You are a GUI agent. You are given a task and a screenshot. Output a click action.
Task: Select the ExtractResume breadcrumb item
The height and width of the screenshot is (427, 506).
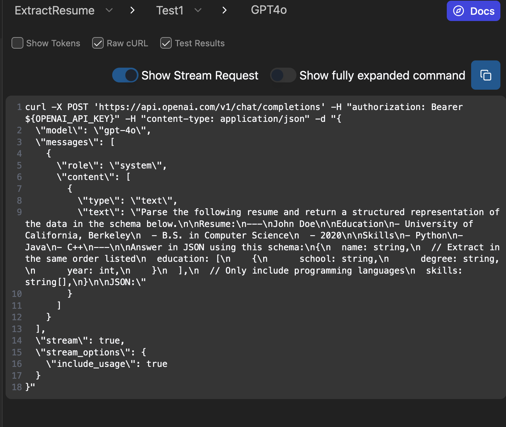[55, 11]
